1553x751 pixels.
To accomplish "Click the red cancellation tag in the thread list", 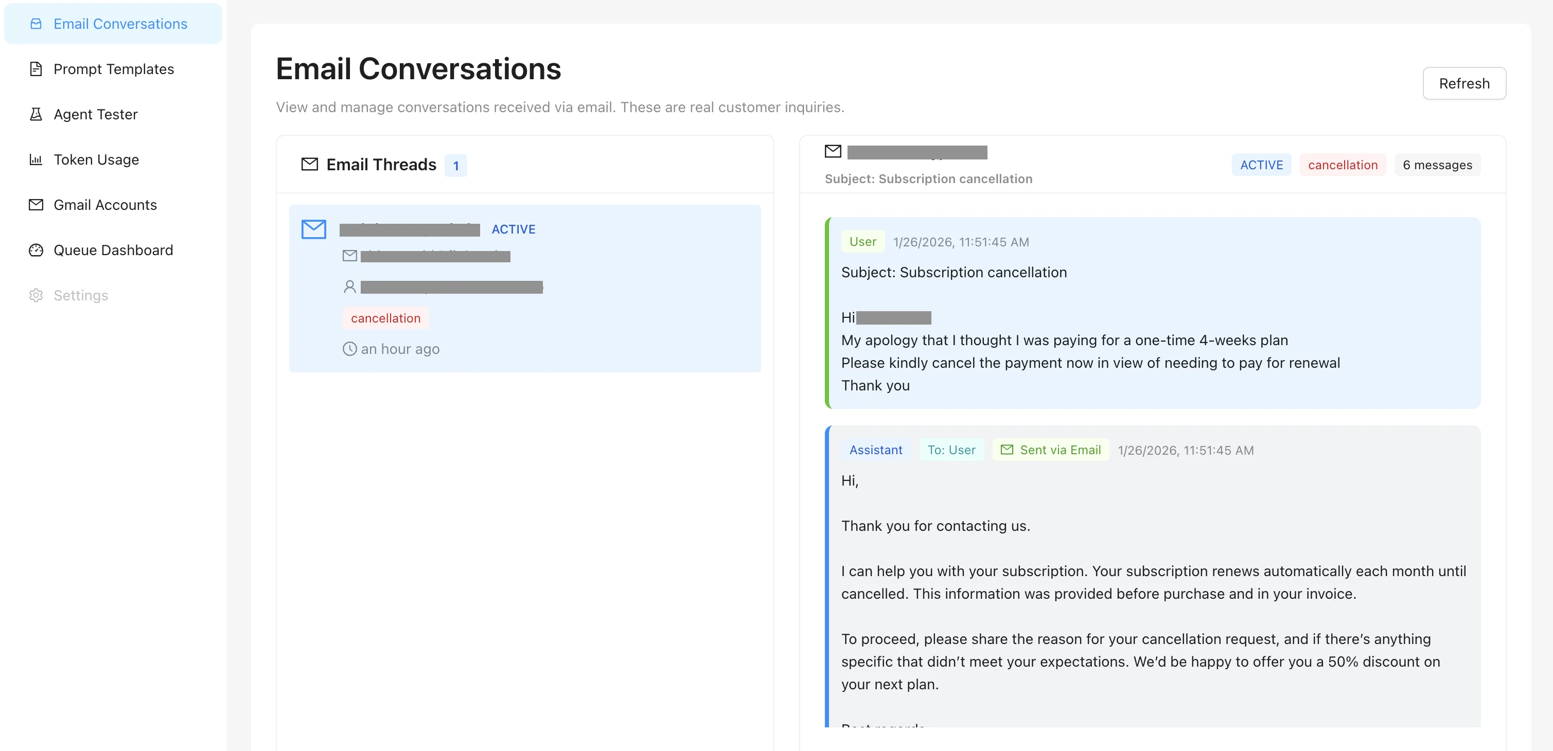I will pyautogui.click(x=385, y=318).
